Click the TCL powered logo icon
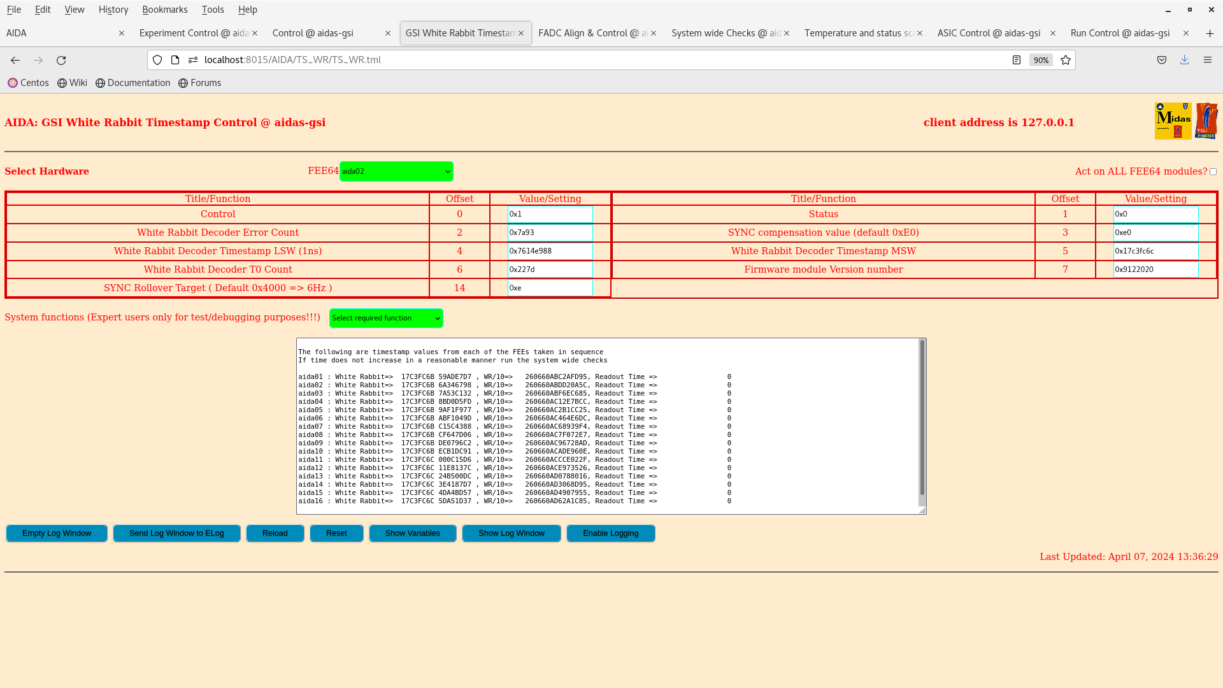 [1206, 121]
